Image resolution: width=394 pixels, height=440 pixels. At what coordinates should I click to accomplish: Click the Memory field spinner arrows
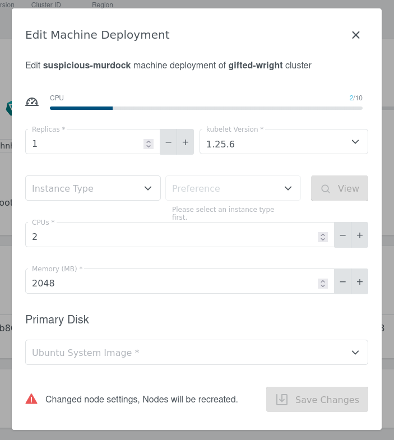tap(322, 284)
